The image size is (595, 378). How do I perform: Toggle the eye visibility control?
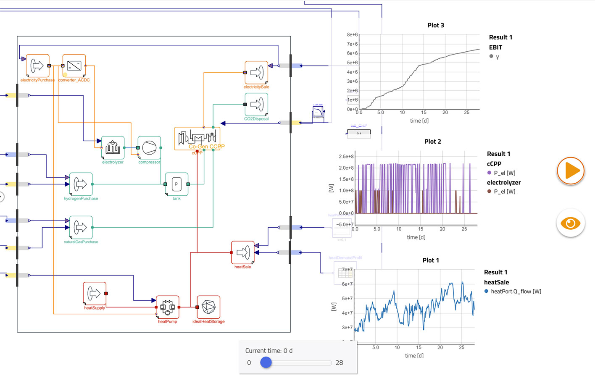(x=570, y=223)
